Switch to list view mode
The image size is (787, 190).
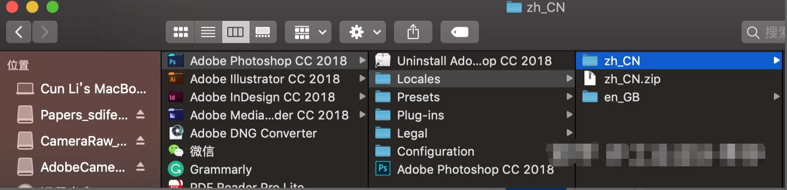(208, 32)
